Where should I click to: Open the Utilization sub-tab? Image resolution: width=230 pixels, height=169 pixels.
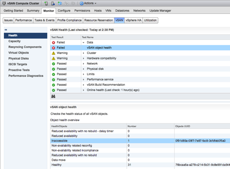[x=150, y=20]
